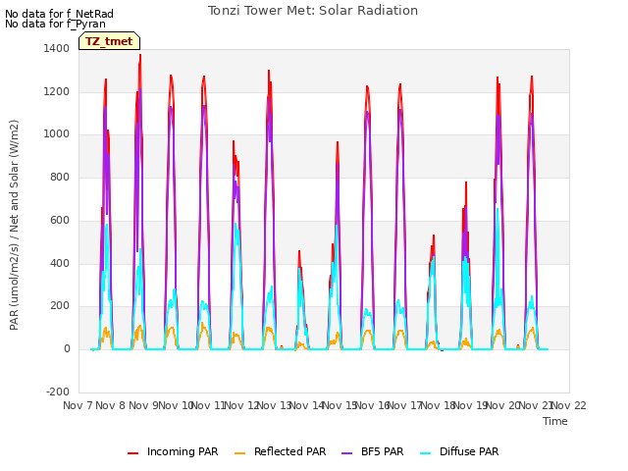628x471 pixels.
Task: Click the 800 y-axis tick label
Action: click(x=60, y=177)
